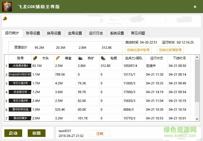Select account row 水电费杀毒4
The image size is (203, 141).
[20, 66]
